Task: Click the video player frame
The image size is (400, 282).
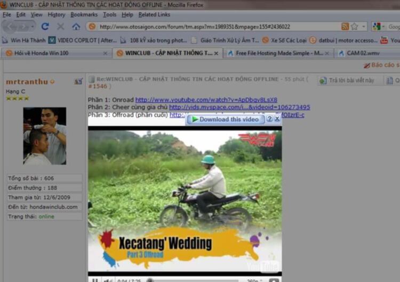Action: 185,201
